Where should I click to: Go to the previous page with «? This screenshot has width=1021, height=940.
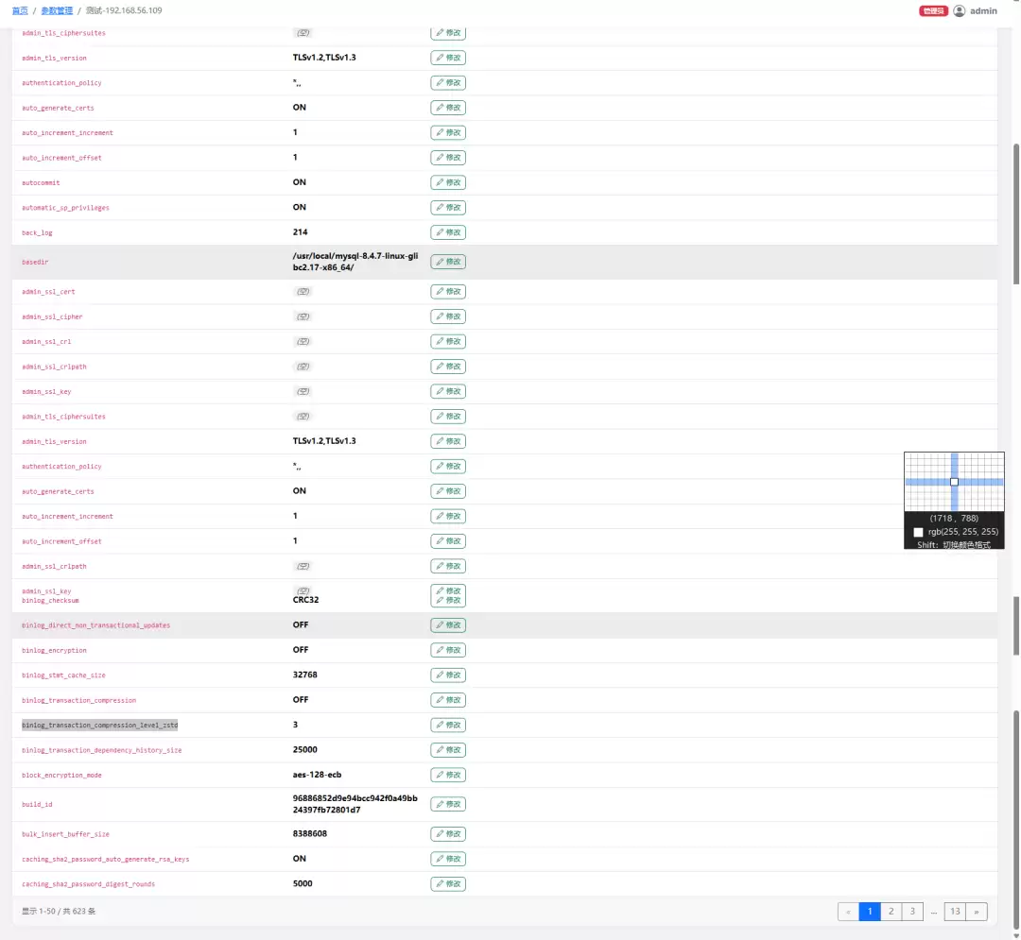click(848, 912)
